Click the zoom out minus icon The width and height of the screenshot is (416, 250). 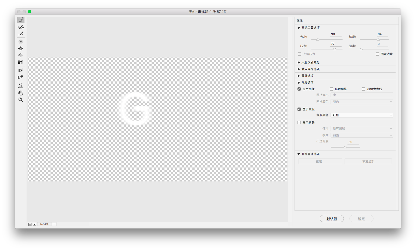pos(30,224)
